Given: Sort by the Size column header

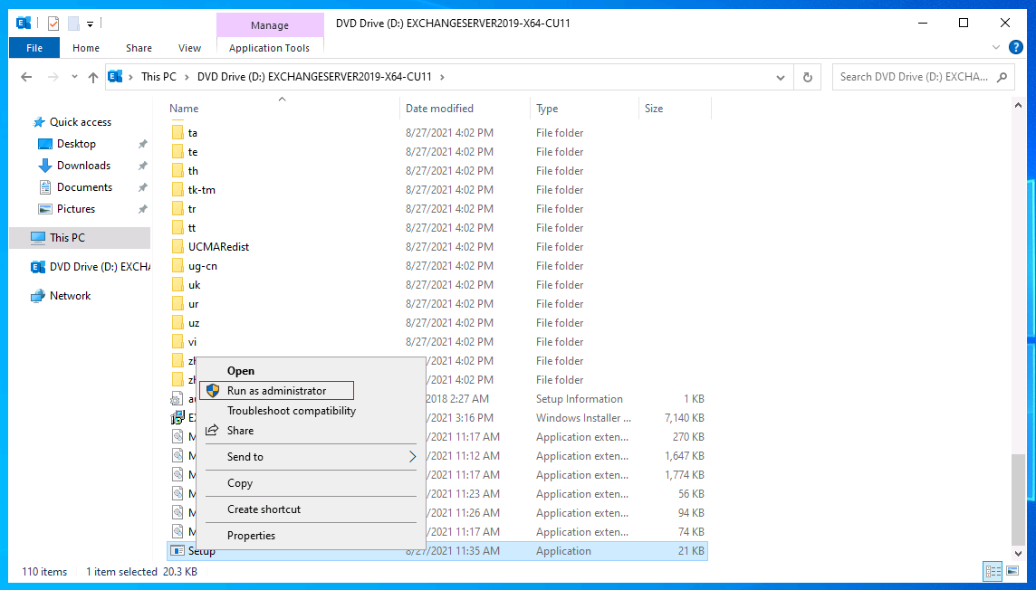Looking at the screenshot, I should tap(654, 109).
